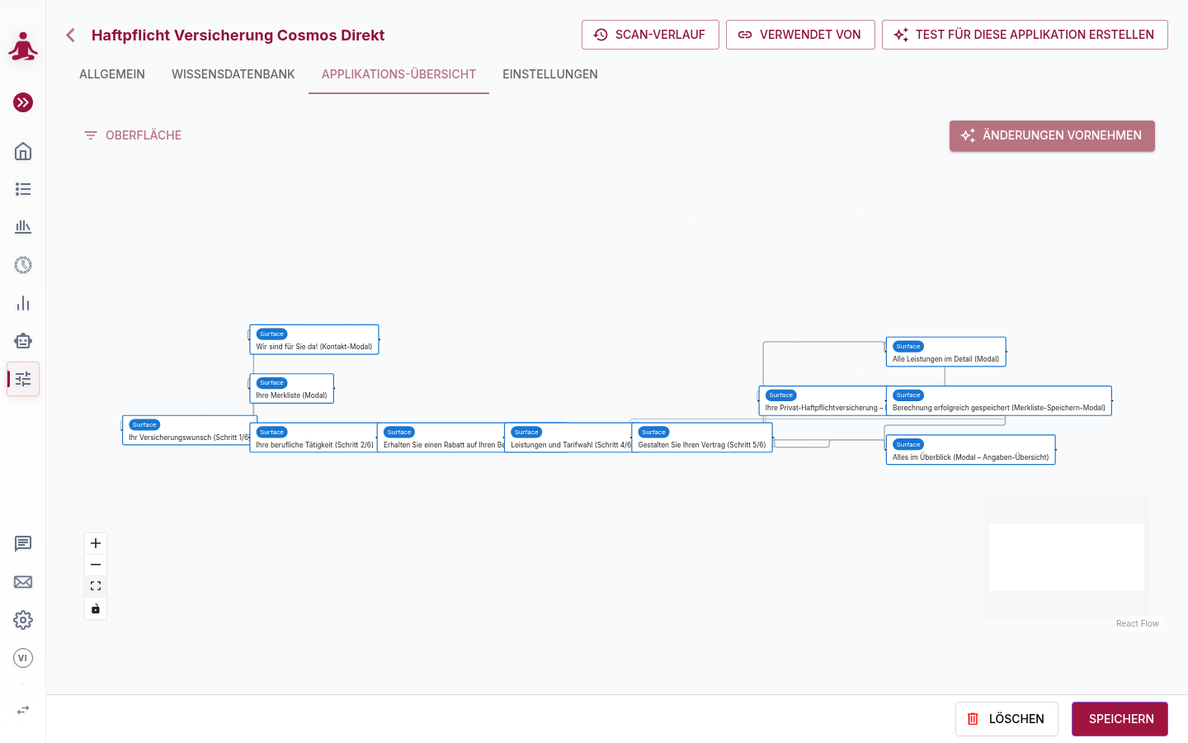The height and width of the screenshot is (743, 1188).
Task: Toggle the canvas lock interactivity button
Action: coord(96,608)
